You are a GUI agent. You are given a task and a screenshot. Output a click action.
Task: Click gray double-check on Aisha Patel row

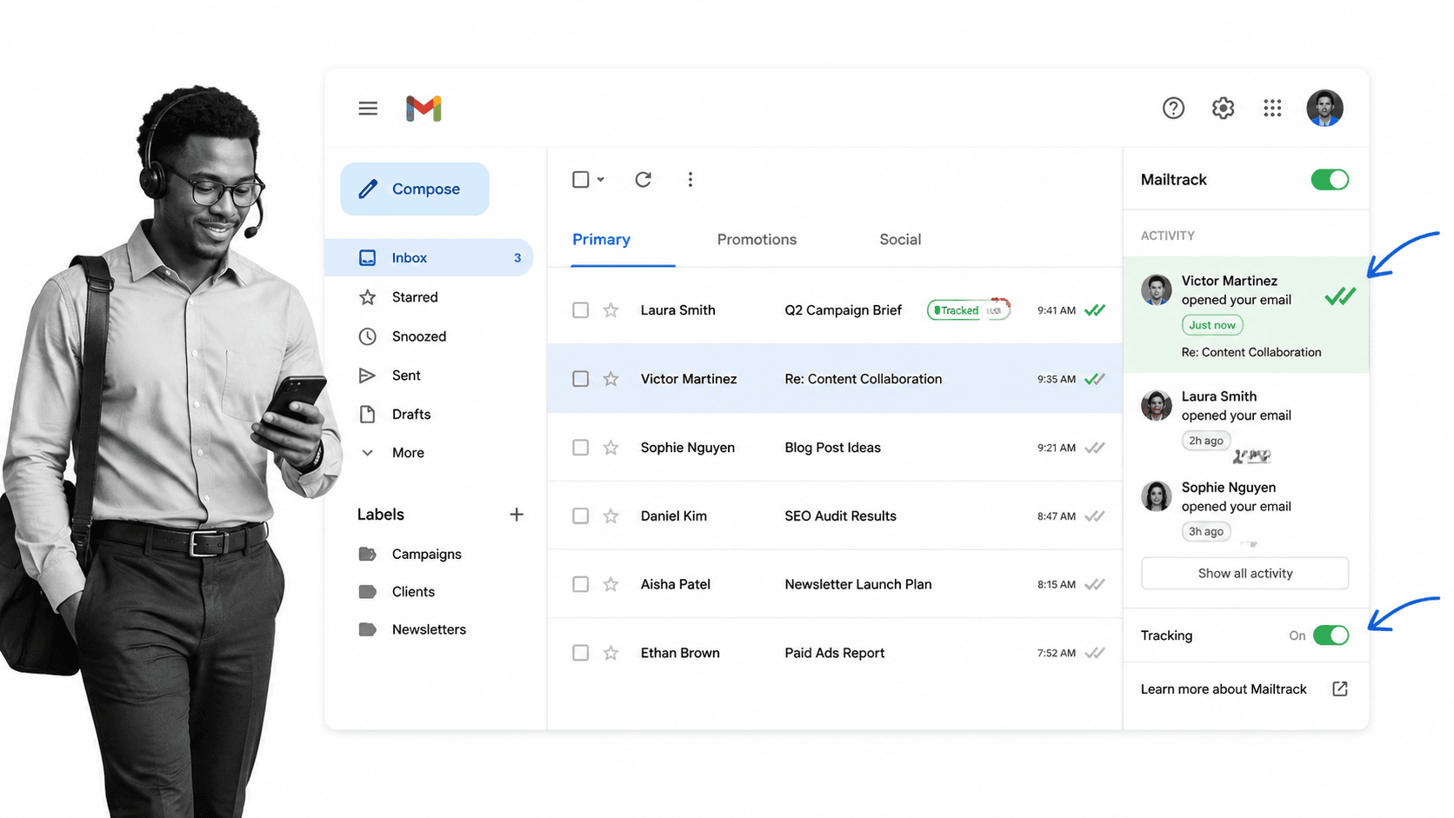point(1095,585)
